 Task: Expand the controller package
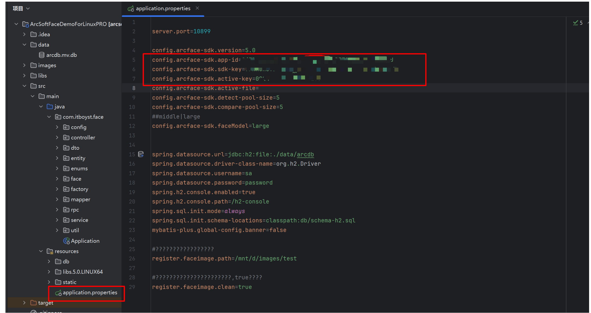click(57, 138)
